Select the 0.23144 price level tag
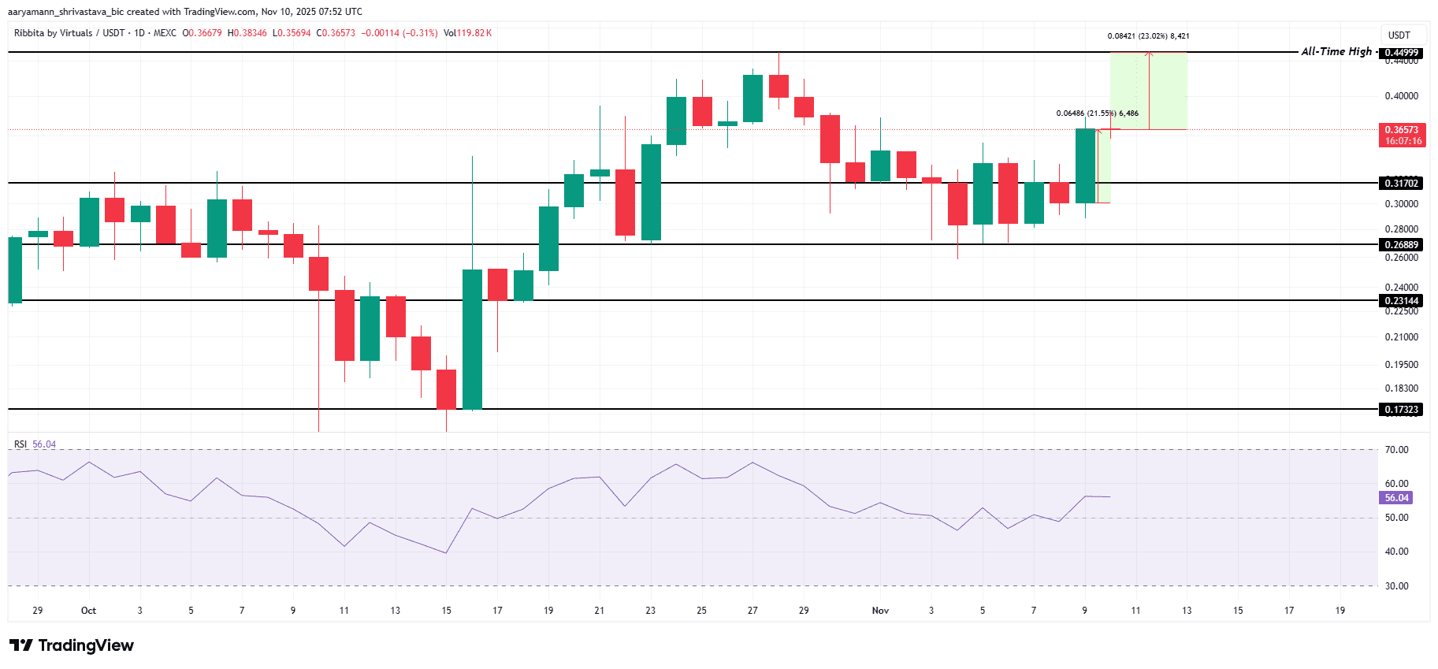Screen dimensions: 1438x669 pos(1402,301)
